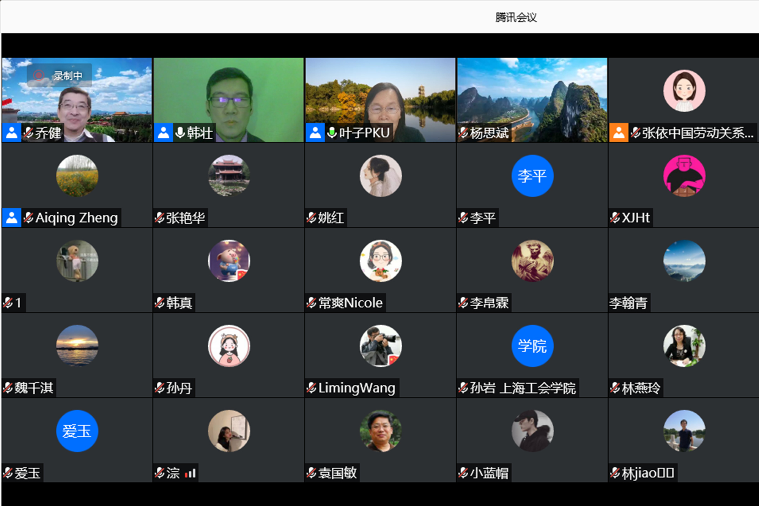Click the muted mic icon for 袁国敏
This screenshot has height=506, width=759.
point(311,473)
